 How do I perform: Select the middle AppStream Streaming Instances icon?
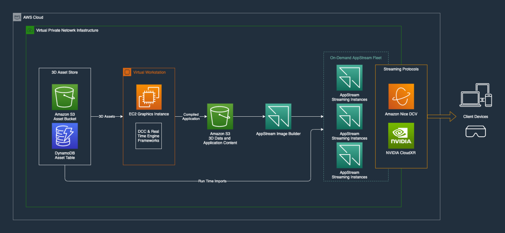pos(349,116)
